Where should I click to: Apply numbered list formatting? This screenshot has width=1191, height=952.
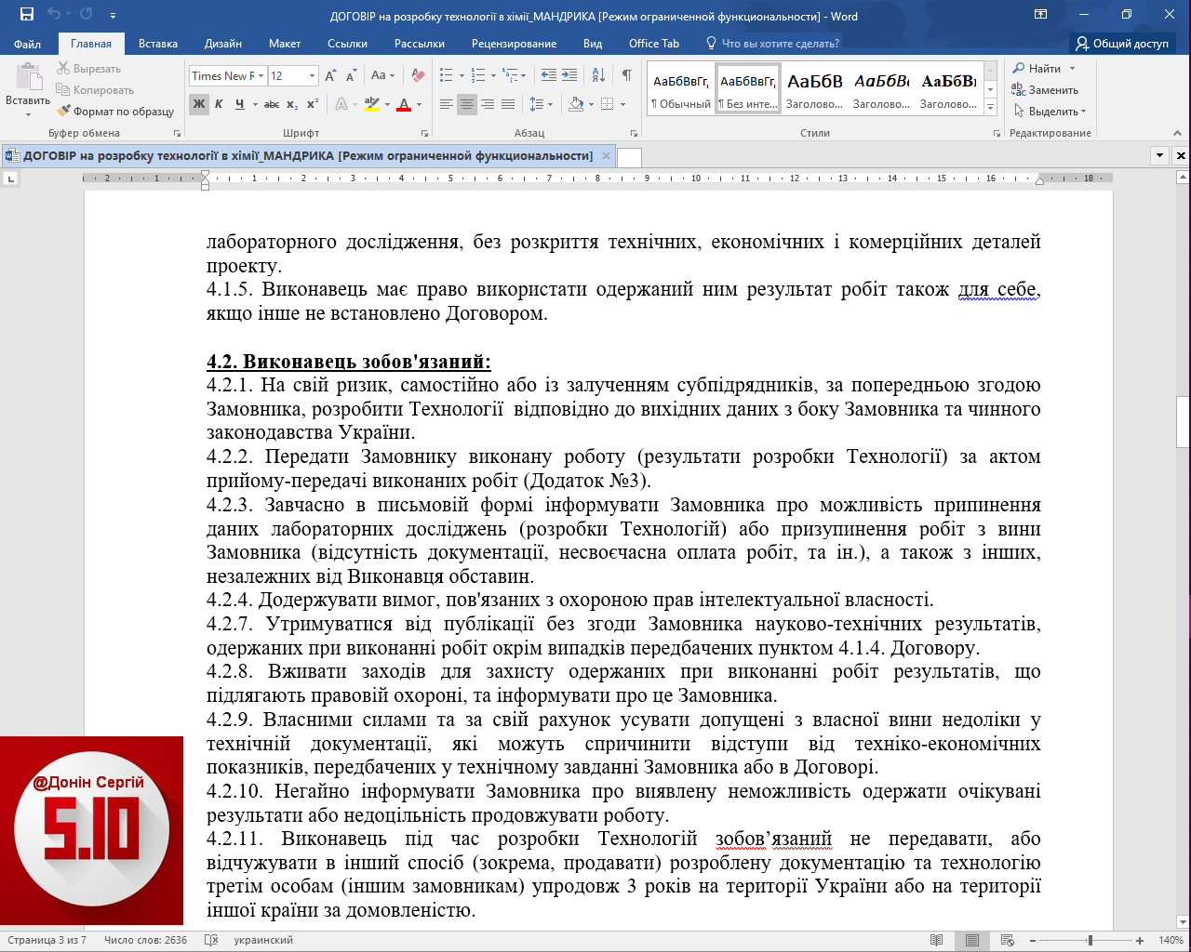477,76
